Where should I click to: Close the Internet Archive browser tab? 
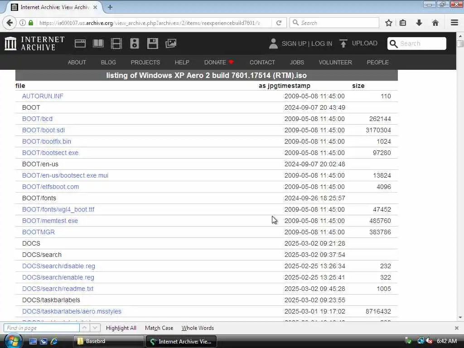(x=95, y=7)
